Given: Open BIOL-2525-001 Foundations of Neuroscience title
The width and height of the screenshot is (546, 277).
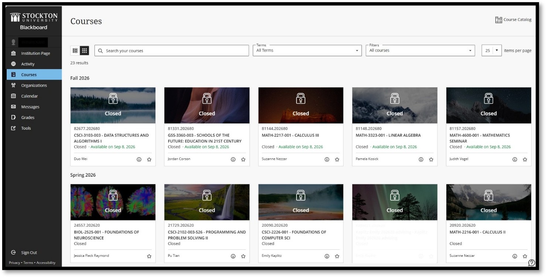Looking at the screenshot, I should (x=106, y=235).
